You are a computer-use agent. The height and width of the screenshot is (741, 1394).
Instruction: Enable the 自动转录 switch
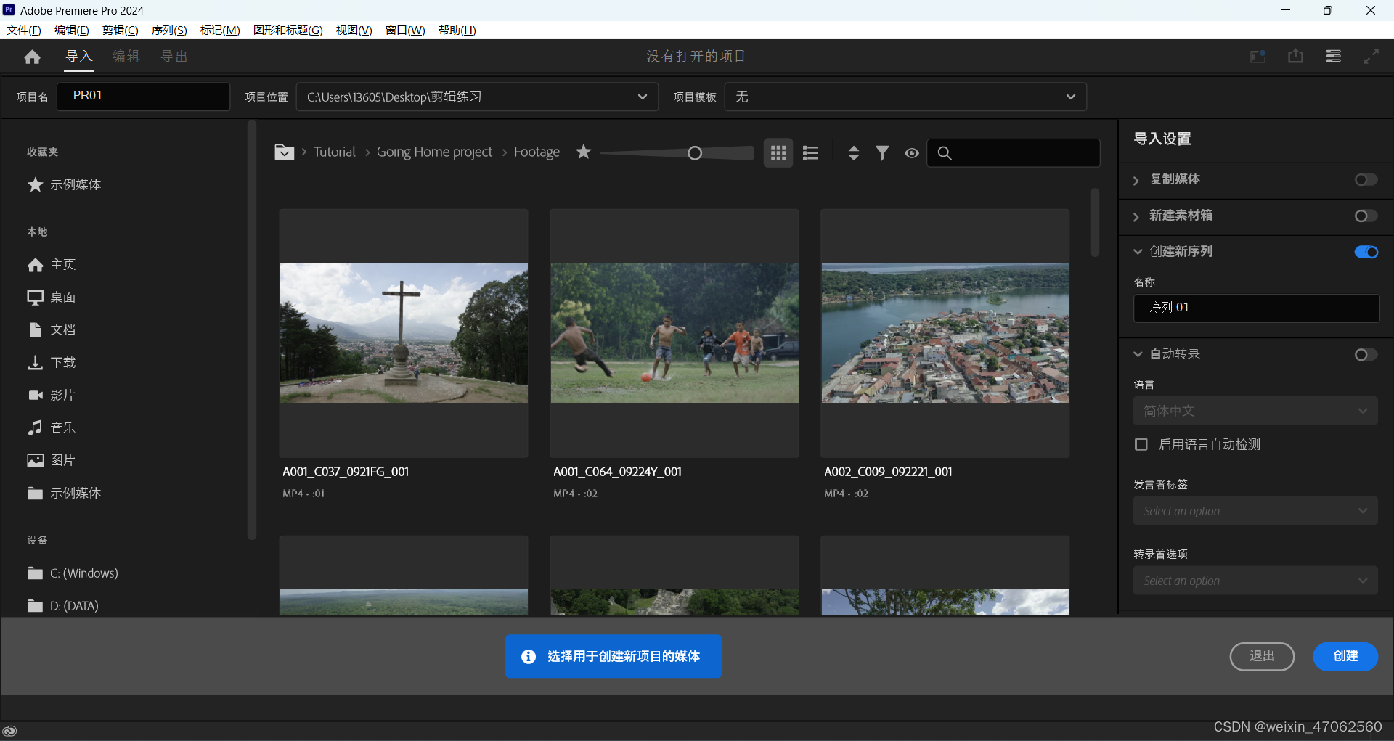click(1366, 354)
